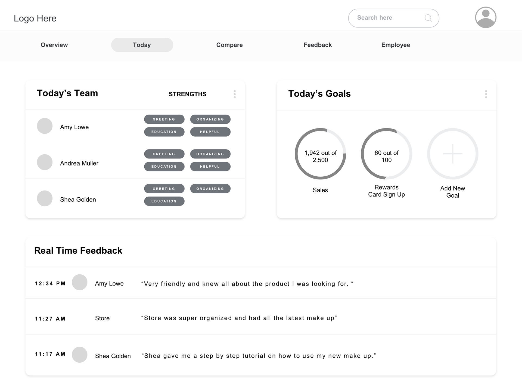Click Amy Lowe's HELPFUL tag
The width and height of the screenshot is (522, 392).
tap(210, 132)
